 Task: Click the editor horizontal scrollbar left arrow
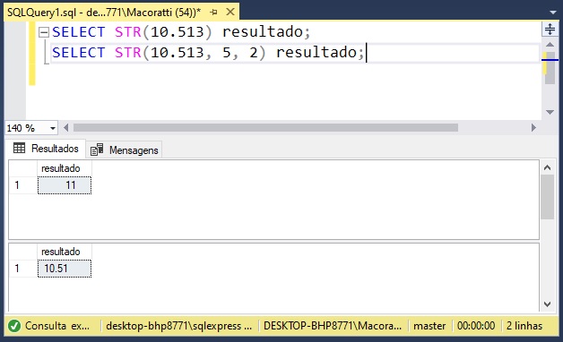66,128
